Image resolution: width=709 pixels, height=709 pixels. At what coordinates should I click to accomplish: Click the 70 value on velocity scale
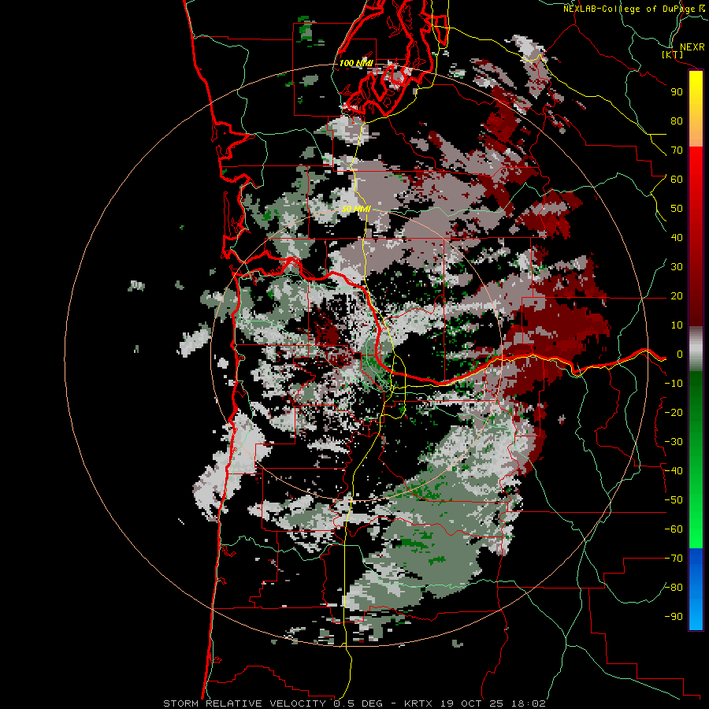point(677,150)
